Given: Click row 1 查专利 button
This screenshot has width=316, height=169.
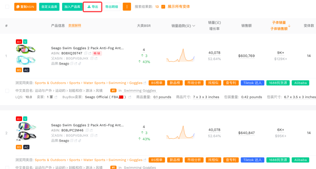Looking at the screenshot, I should 231,83.
